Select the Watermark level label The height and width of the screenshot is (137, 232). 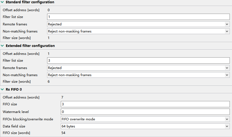tap(16, 112)
